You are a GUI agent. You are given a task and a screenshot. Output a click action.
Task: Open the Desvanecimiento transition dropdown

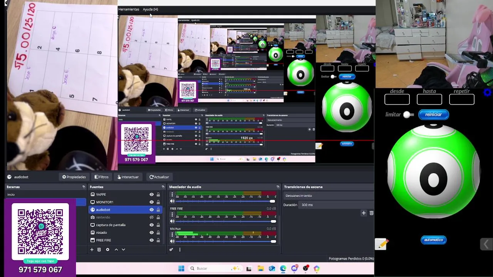point(329,196)
